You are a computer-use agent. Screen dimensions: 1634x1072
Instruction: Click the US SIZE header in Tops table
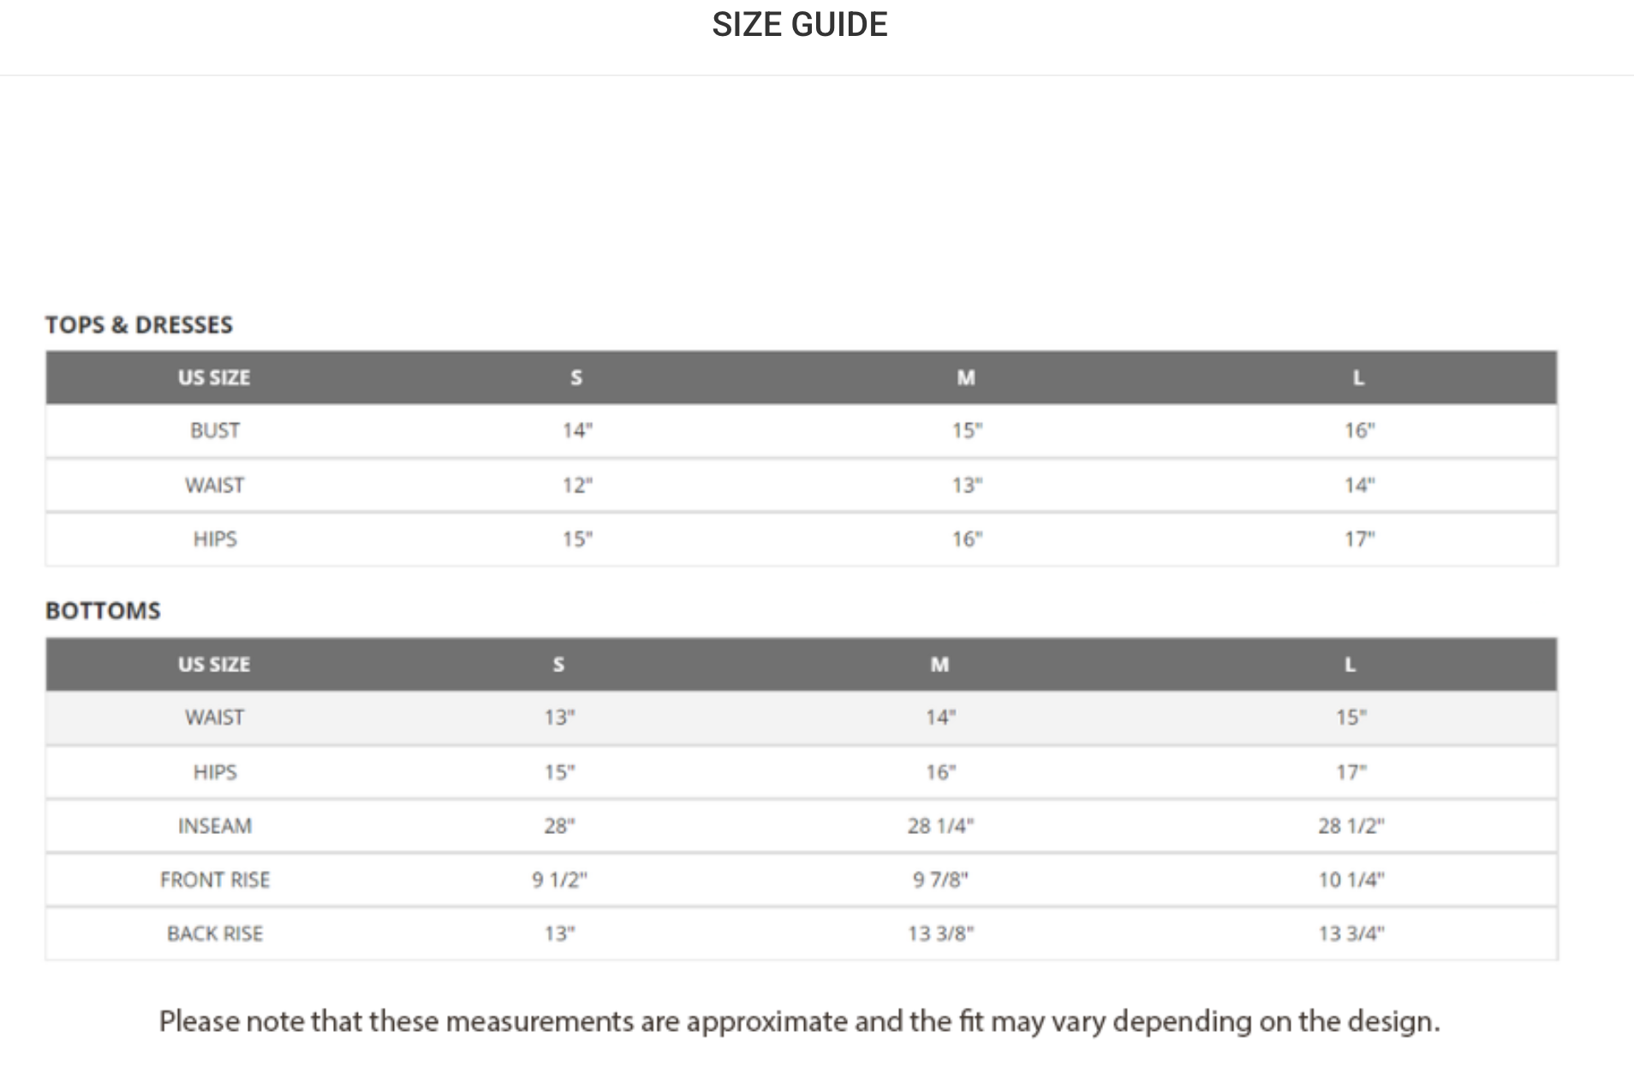pyautogui.click(x=214, y=378)
